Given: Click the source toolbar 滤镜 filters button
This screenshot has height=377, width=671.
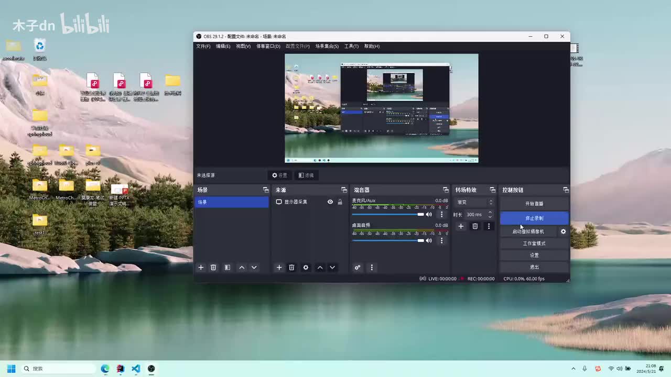Looking at the screenshot, I should point(306,175).
